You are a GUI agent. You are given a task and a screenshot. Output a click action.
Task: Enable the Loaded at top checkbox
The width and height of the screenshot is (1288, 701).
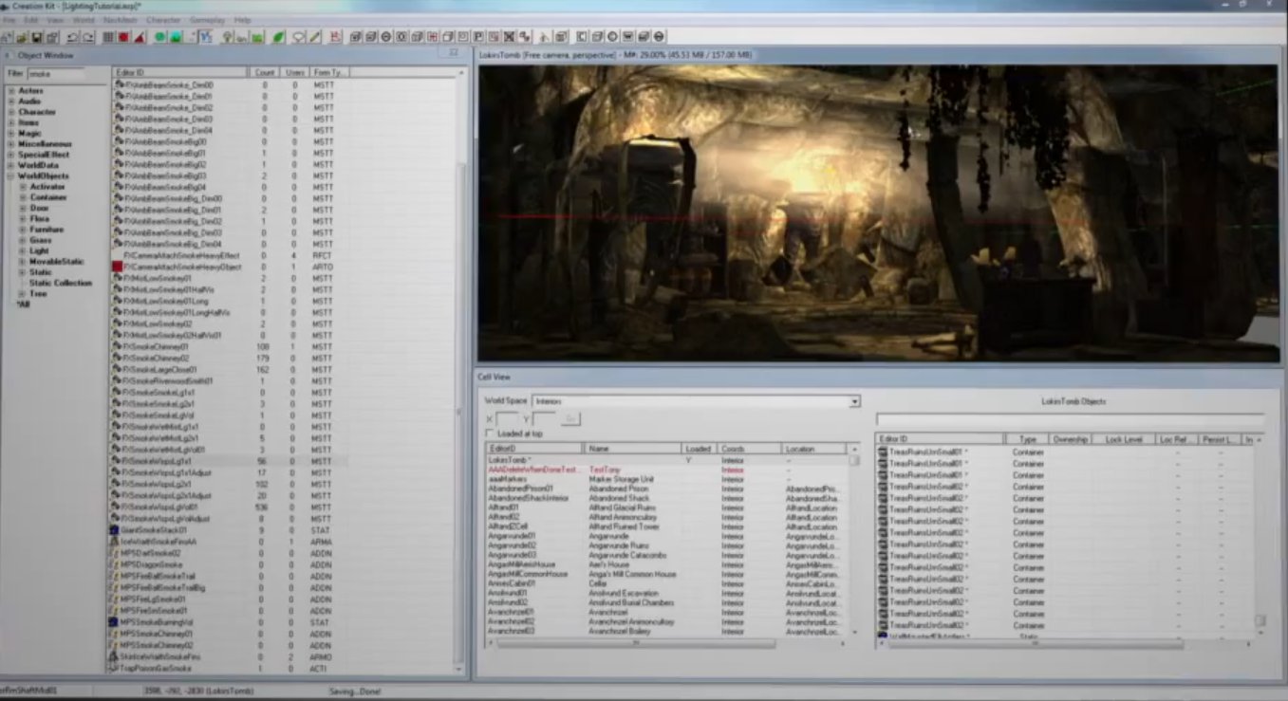(x=490, y=434)
